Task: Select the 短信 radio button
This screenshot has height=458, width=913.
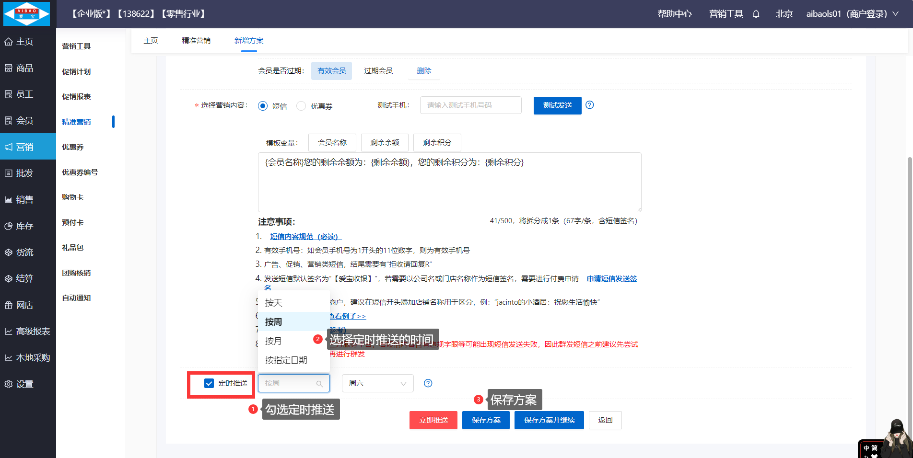Action: [x=263, y=106]
